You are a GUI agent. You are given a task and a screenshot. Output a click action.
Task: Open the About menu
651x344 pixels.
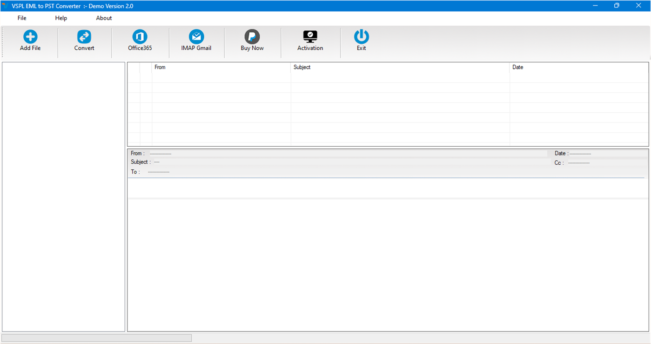[x=103, y=18]
